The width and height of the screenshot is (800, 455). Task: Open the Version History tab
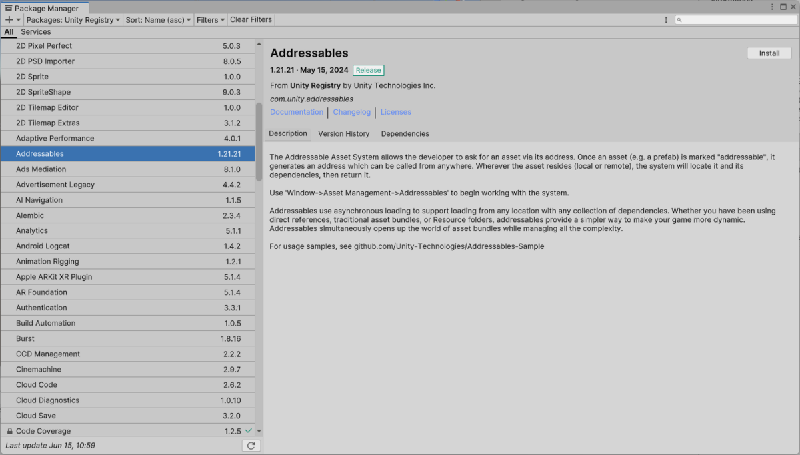pos(343,133)
